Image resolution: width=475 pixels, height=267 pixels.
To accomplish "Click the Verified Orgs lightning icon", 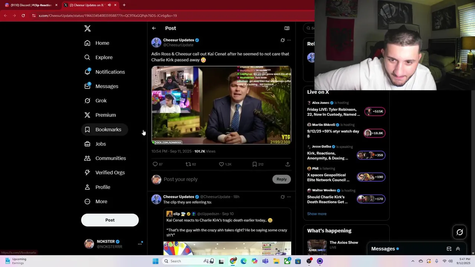I will click(87, 172).
